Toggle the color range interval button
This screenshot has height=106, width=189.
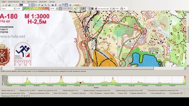[60, 9]
